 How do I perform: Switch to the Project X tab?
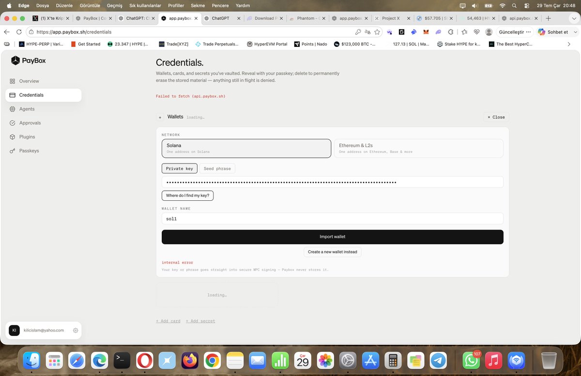(391, 18)
